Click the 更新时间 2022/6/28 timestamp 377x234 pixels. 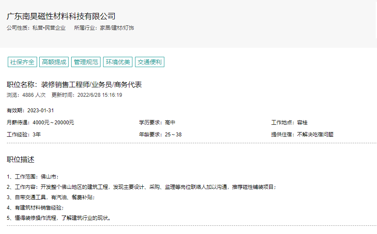pos(87,95)
